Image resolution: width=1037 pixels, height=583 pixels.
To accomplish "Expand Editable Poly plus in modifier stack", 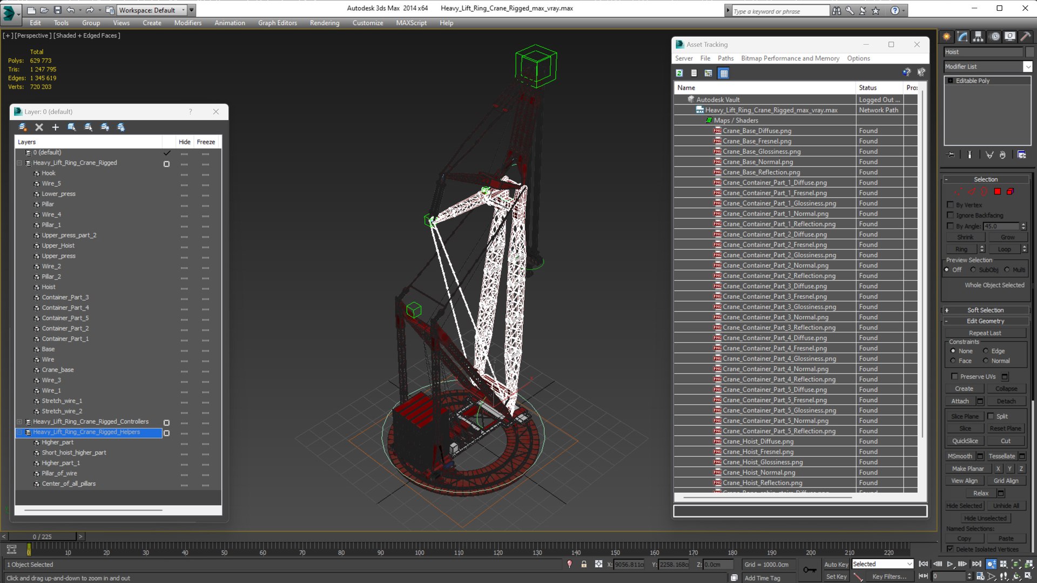I will tap(951, 80).
